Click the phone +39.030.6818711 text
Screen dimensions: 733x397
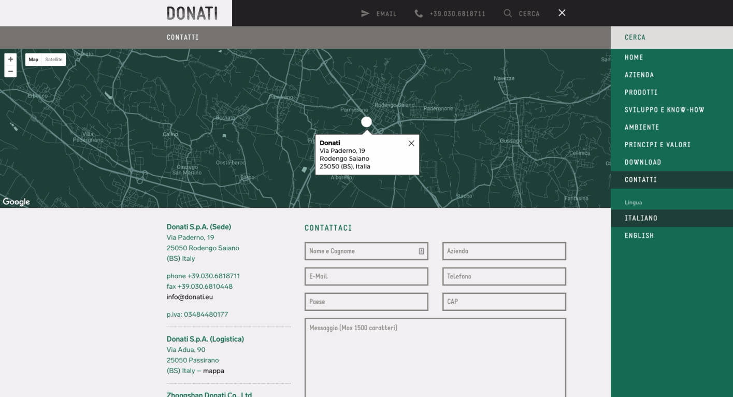[203, 276]
